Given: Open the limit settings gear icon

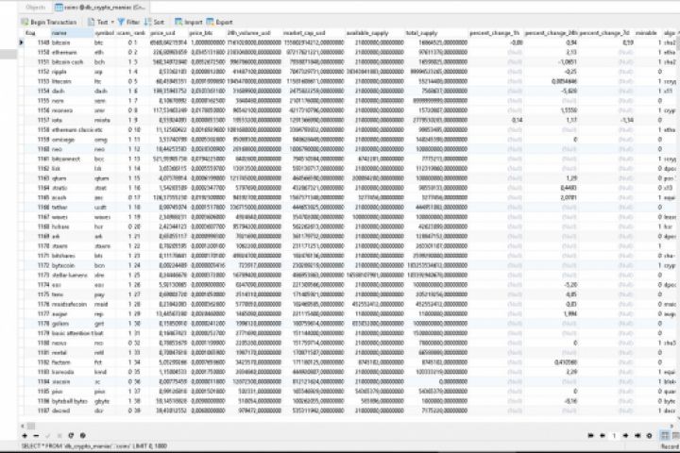Looking at the screenshot, I should click(x=649, y=436).
